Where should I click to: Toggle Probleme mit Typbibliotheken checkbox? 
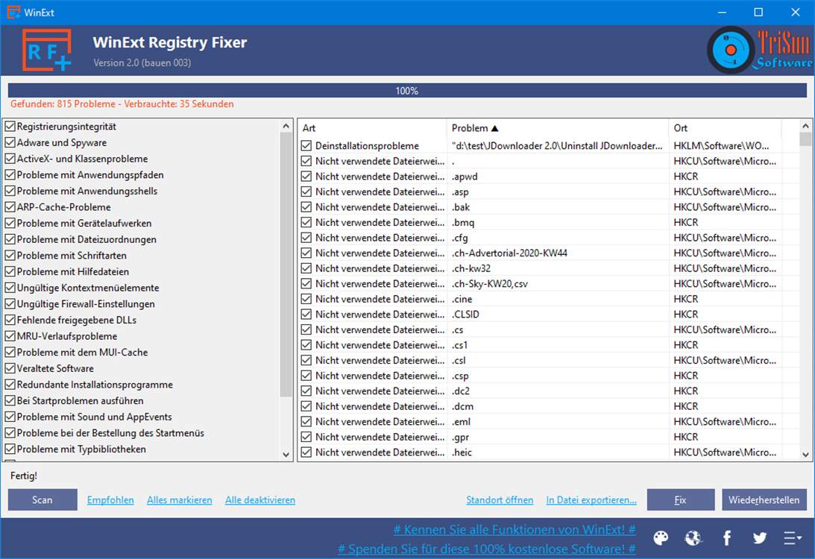(10, 449)
